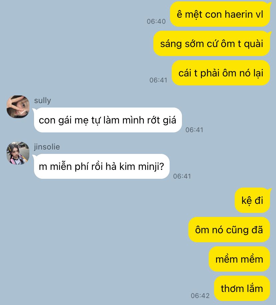Select the "ôm nó cũng đã" message
Image resolution: width=276 pixels, height=305 pixels.
pos(229,230)
